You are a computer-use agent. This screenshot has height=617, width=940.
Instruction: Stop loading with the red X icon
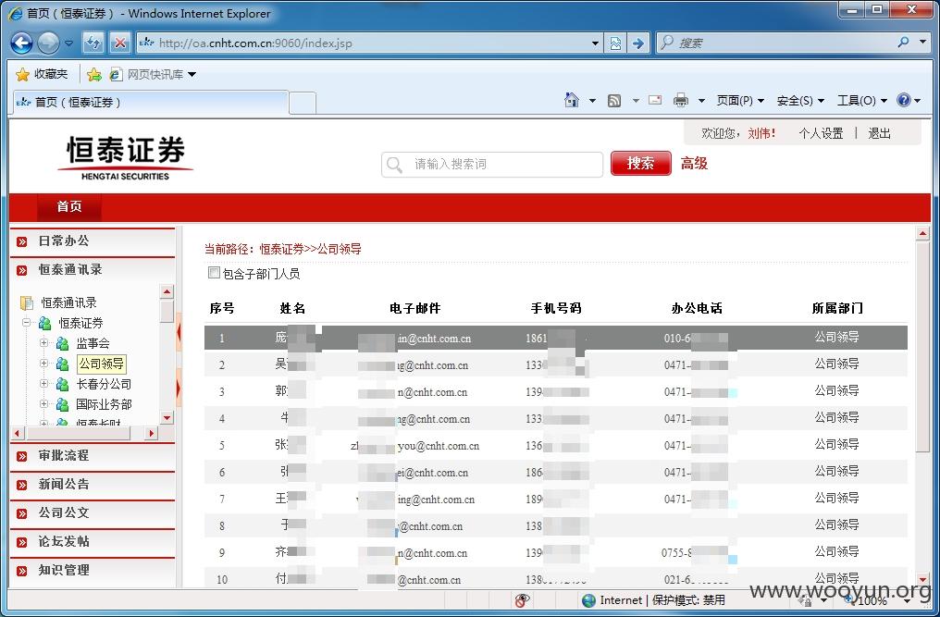point(120,43)
